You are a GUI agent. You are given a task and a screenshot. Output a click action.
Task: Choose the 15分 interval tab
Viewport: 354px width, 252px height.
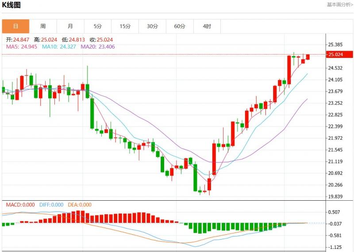[x=125, y=27]
